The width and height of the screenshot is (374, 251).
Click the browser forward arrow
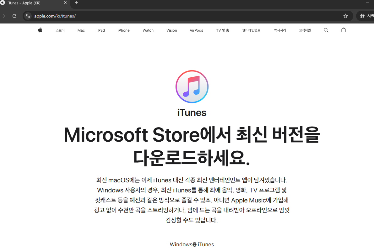3,16
